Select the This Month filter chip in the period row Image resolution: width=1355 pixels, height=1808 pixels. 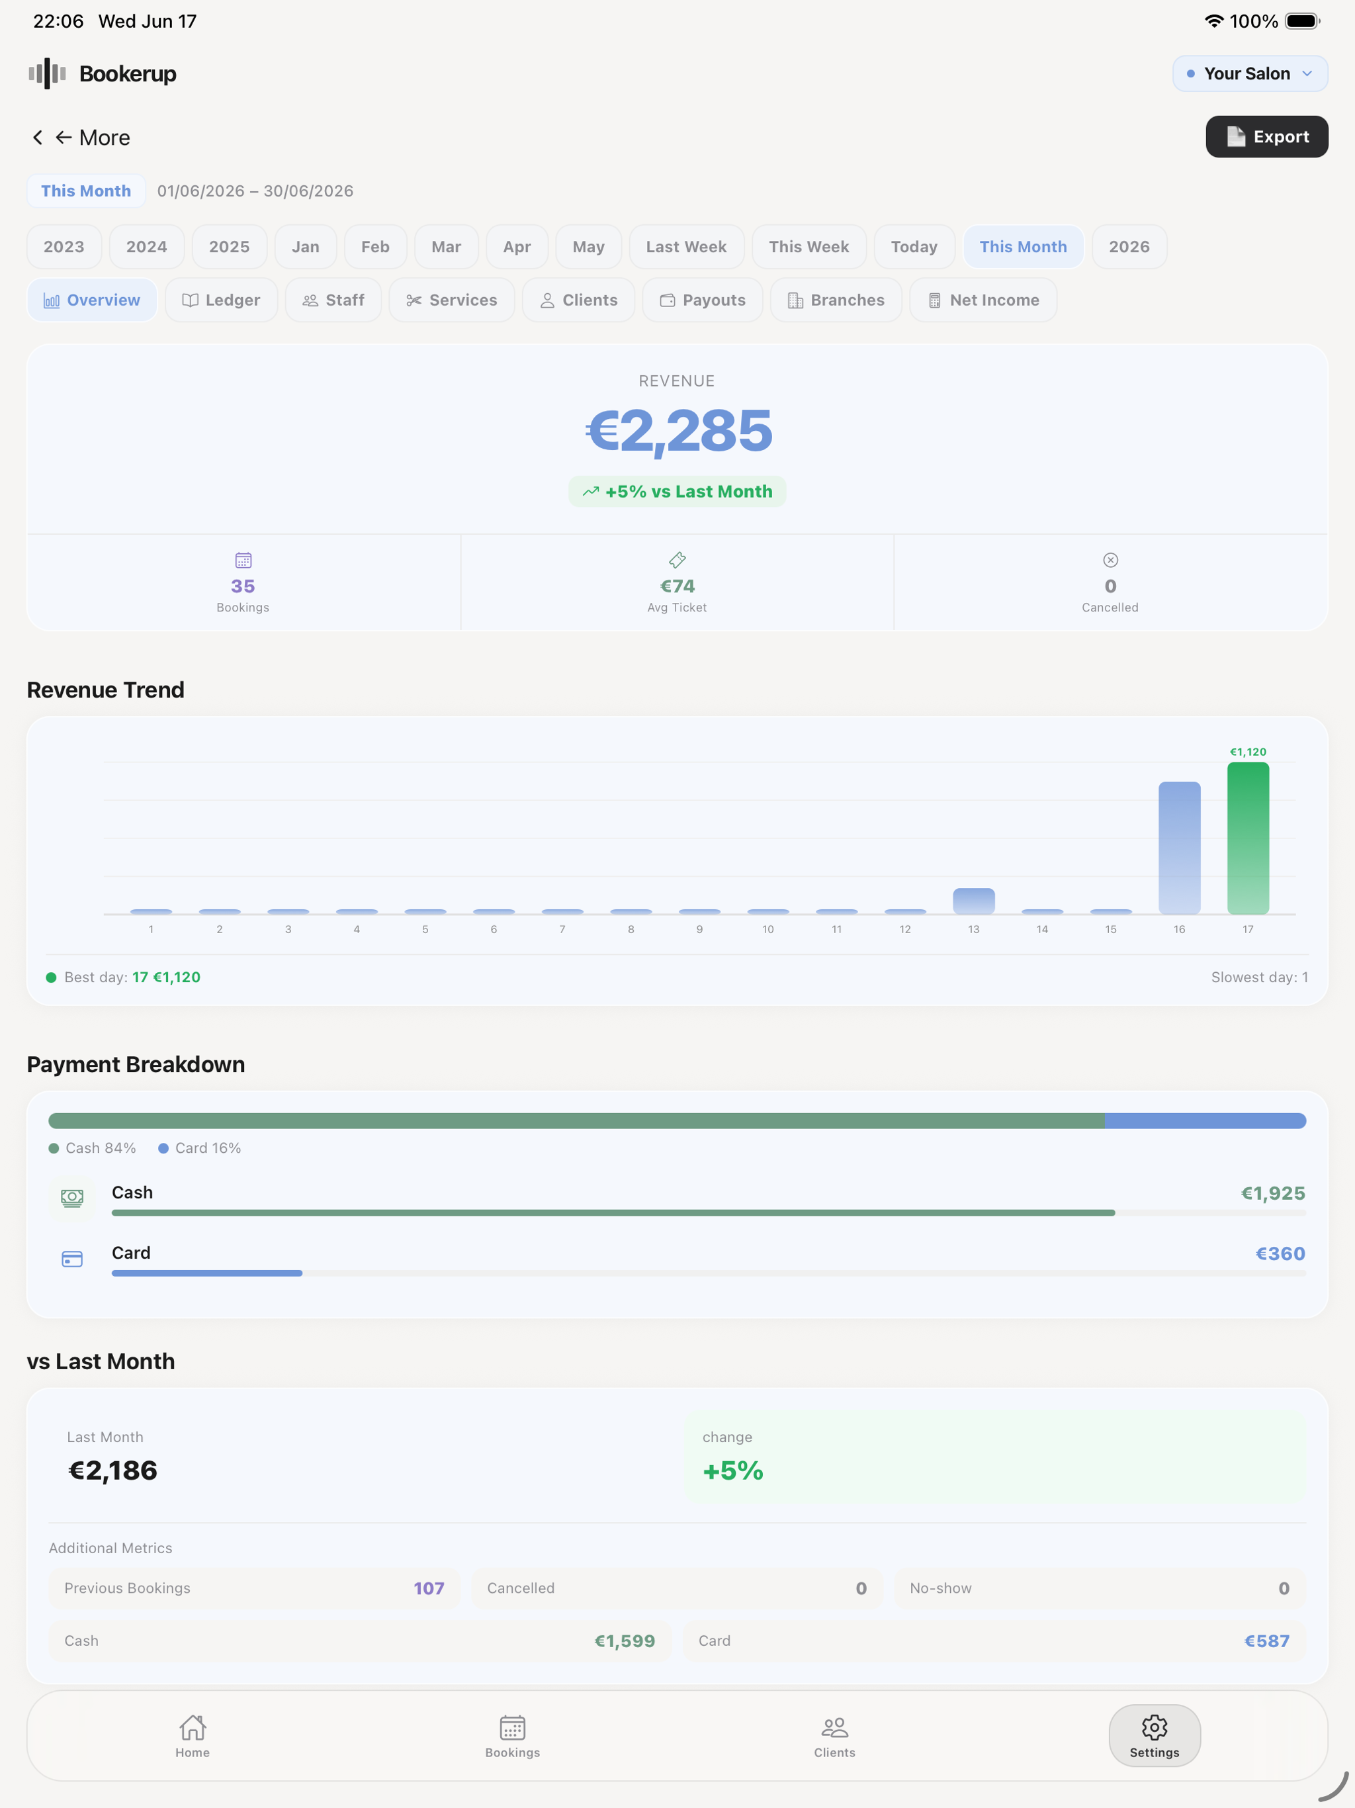pos(1023,247)
